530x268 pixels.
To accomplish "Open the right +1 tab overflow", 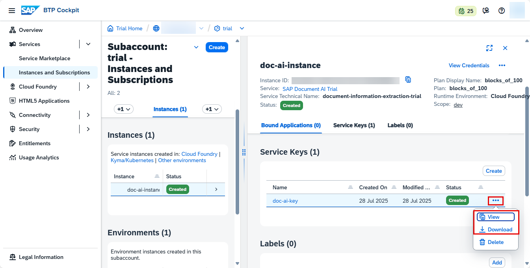I will coord(212,109).
